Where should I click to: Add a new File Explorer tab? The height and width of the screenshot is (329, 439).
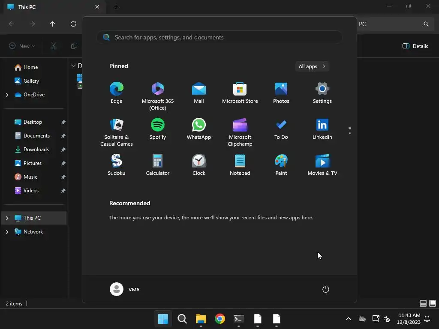point(116,7)
